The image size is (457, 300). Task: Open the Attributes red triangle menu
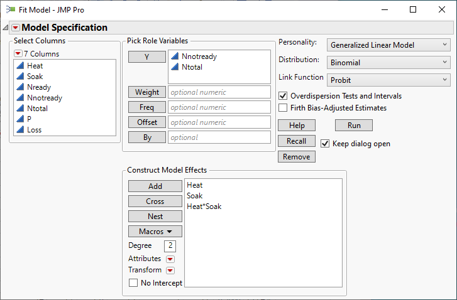(x=170, y=259)
